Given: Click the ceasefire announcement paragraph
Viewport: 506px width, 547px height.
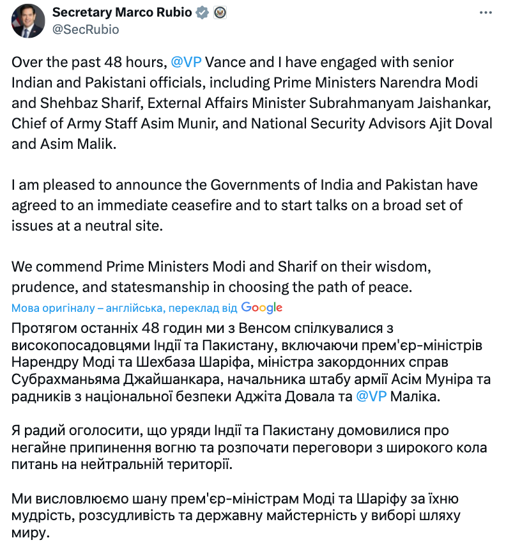Looking at the screenshot, I should [245, 205].
